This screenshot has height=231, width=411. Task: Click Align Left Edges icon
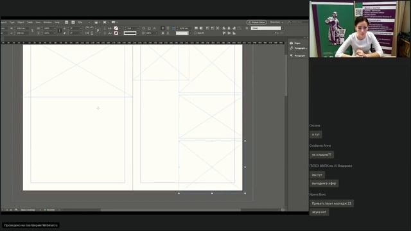224,28
